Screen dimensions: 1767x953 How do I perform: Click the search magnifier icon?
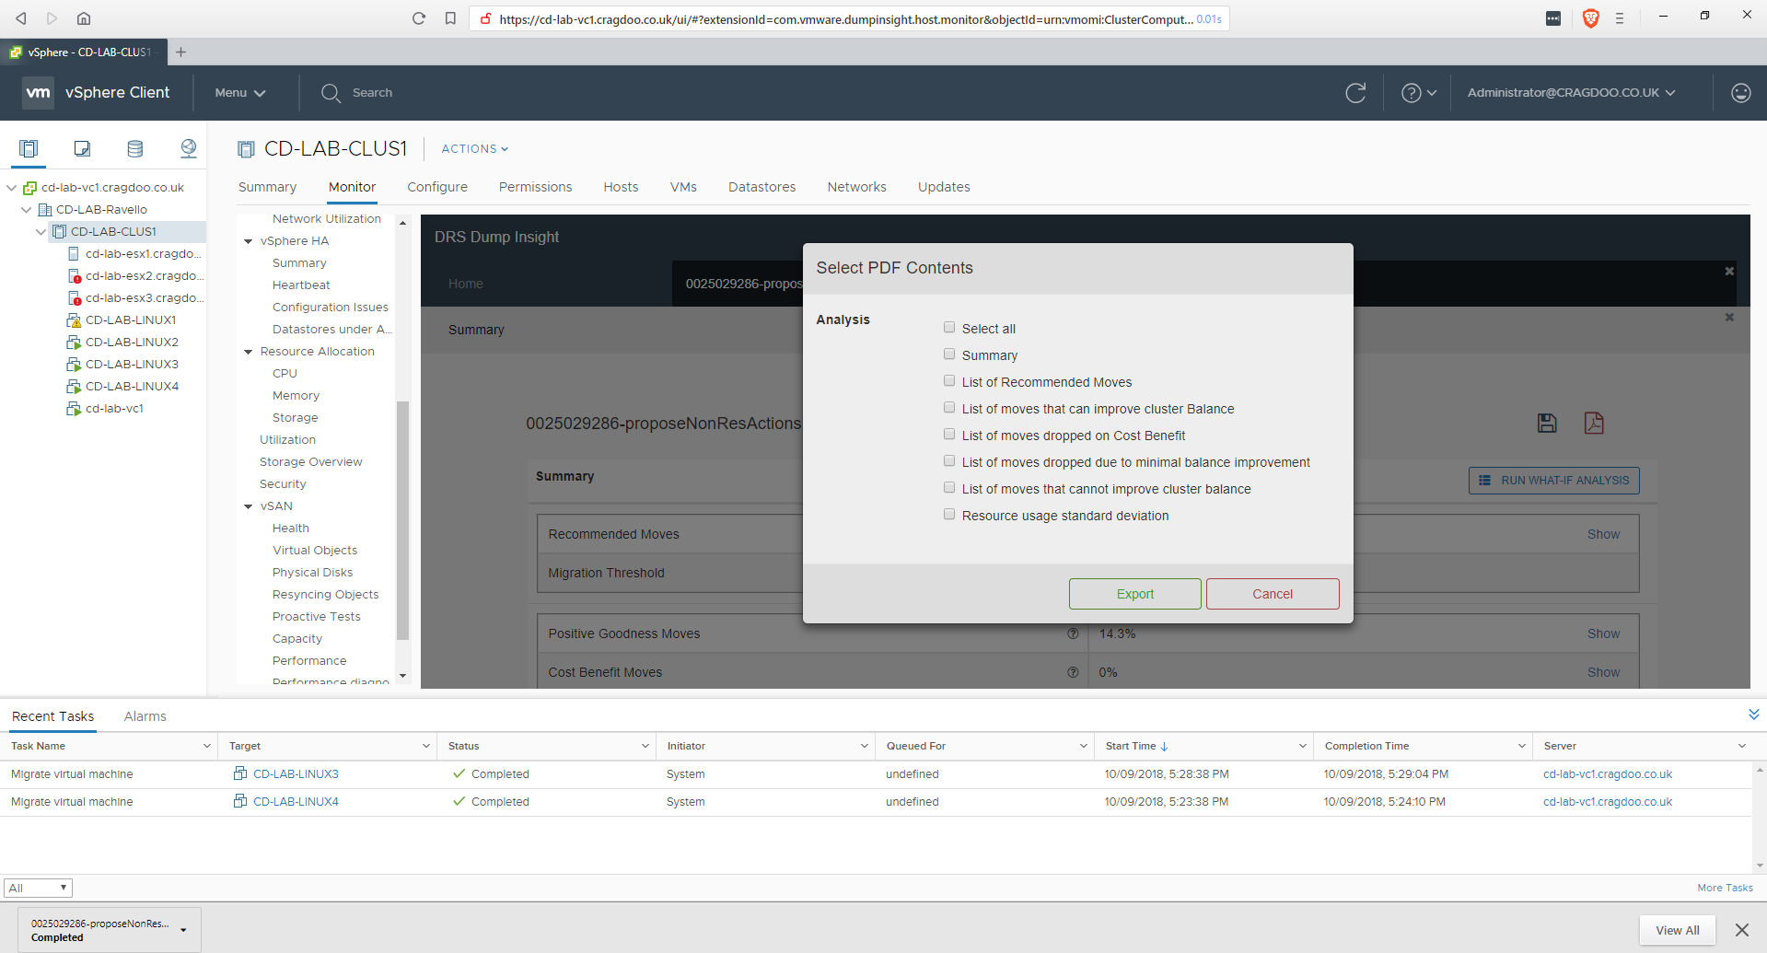point(331,93)
